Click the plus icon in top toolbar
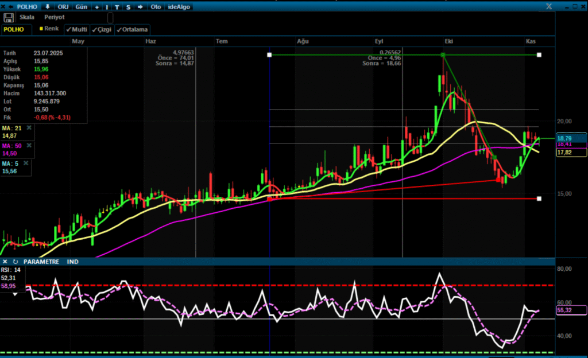This screenshot has height=358, width=588. pos(96,7)
